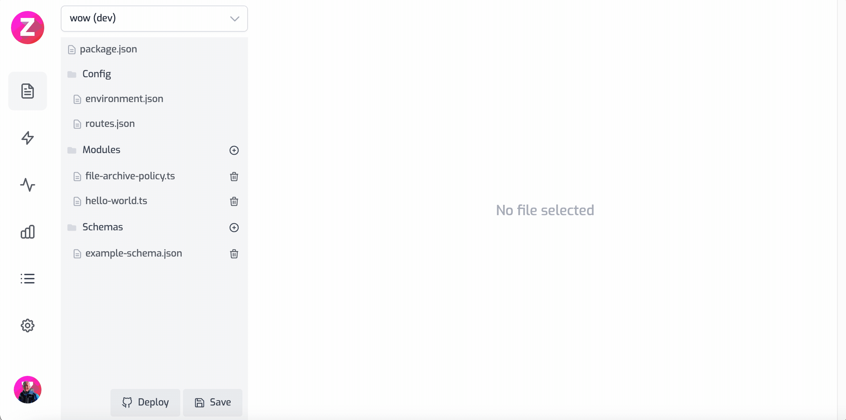
Task: Select environment.json in the file tree
Action: (124, 99)
